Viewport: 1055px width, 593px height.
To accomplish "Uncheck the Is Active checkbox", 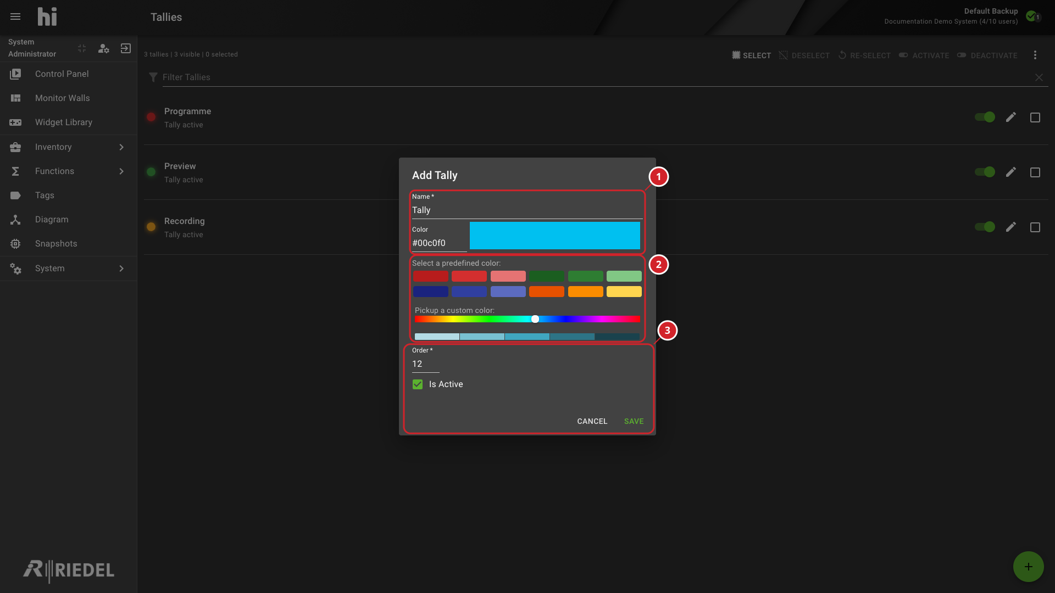I will [x=418, y=384].
